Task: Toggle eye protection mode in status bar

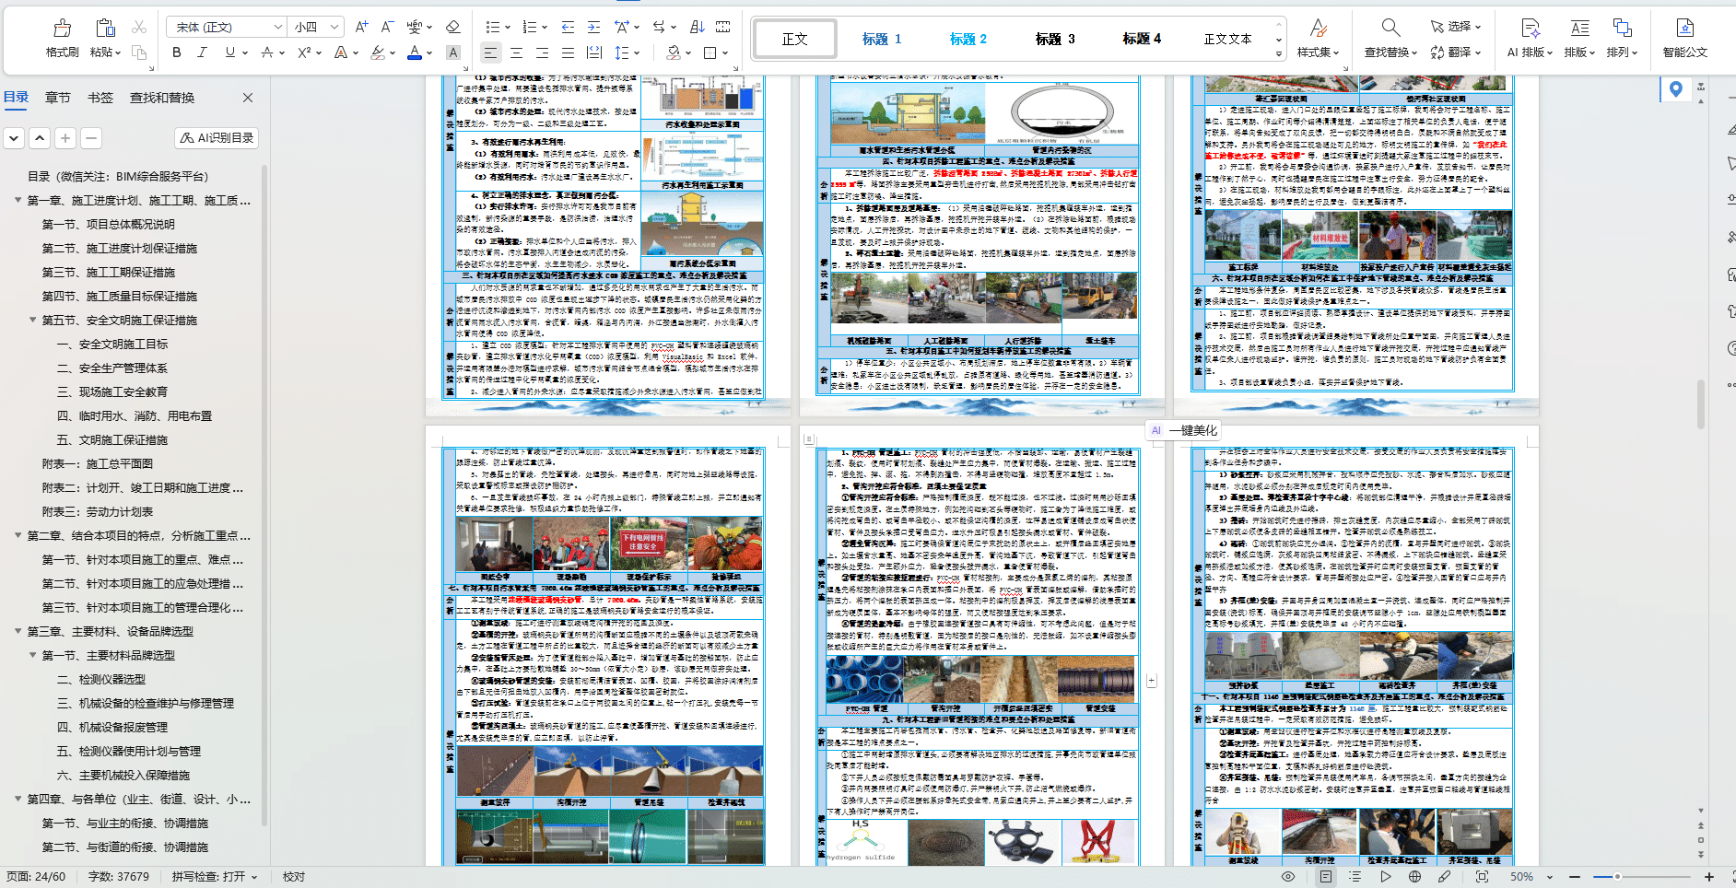Action: pos(1288,877)
